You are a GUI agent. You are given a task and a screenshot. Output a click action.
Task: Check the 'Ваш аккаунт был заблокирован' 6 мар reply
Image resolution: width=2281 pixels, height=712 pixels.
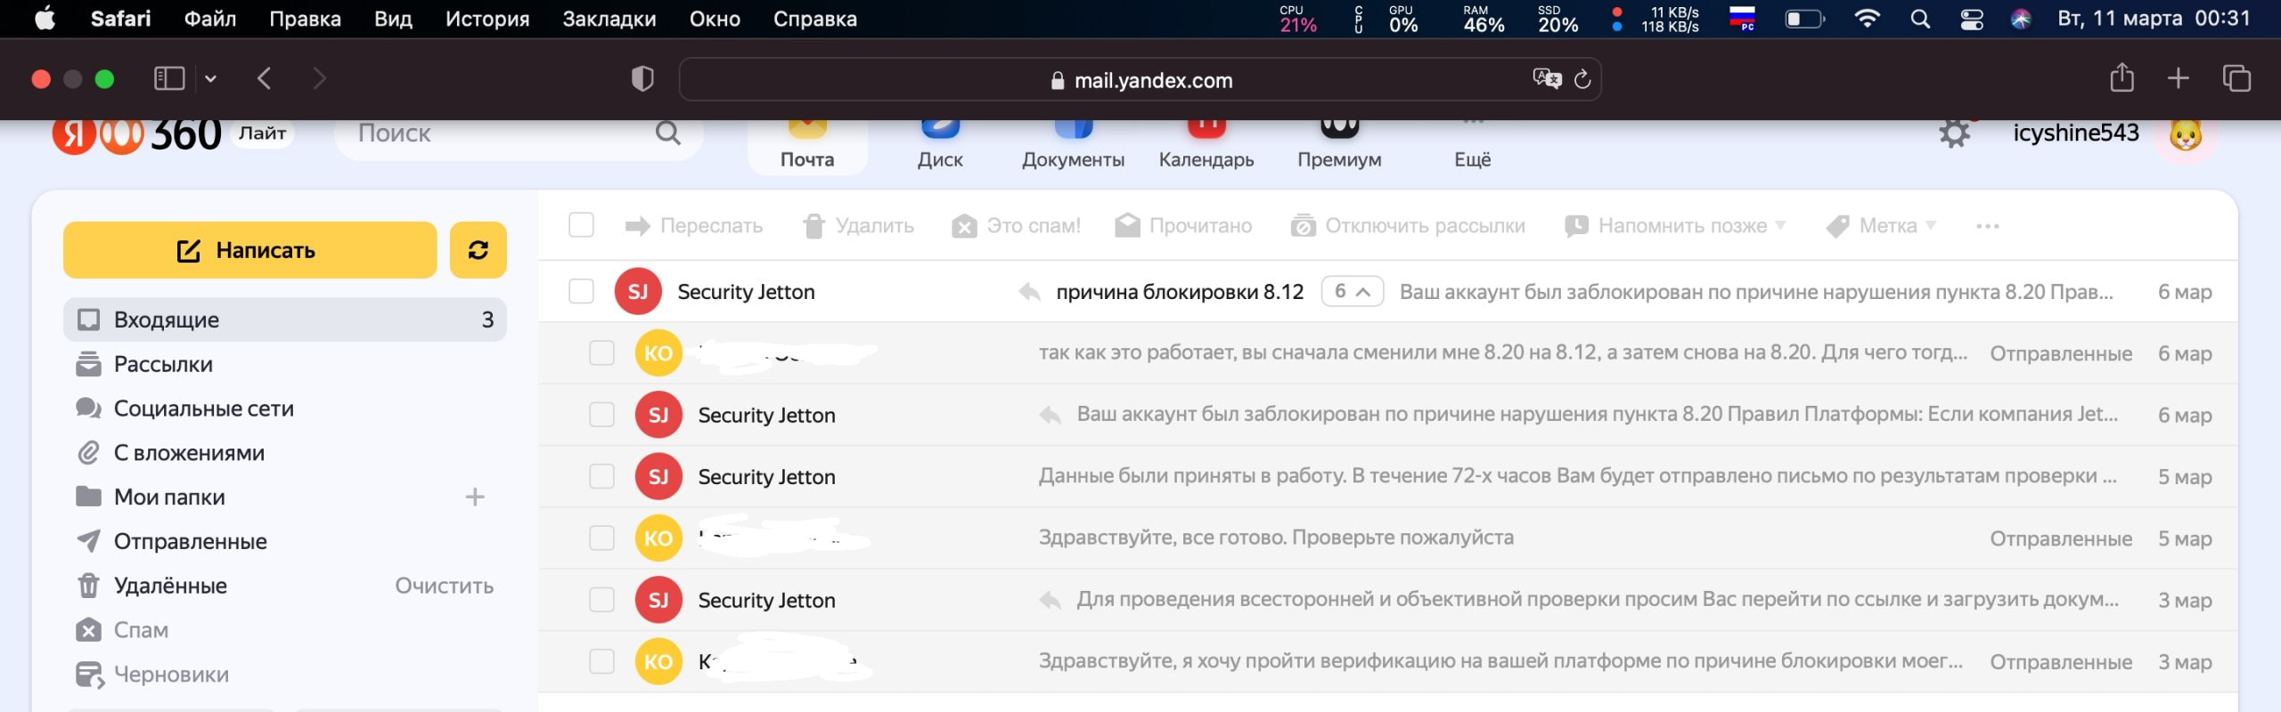(601, 415)
